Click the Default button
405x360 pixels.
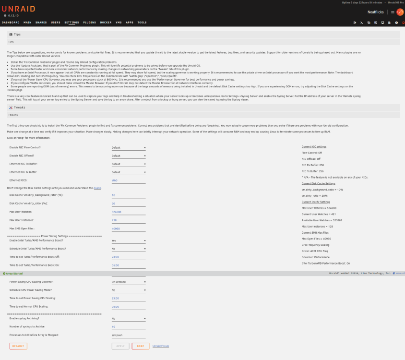click(18, 346)
